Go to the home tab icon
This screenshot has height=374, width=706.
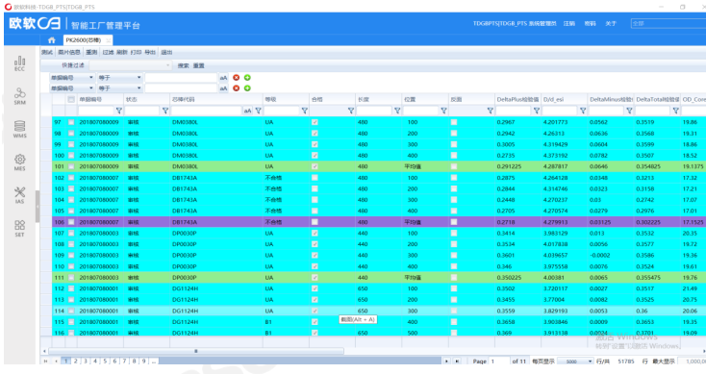point(52,40)
